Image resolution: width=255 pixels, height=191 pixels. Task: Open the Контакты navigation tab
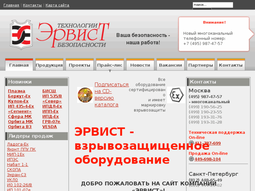[x=231, y=65]
